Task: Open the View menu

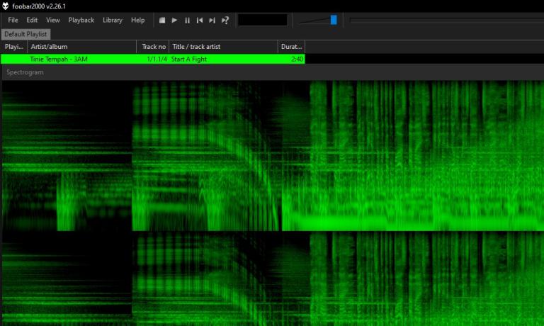Action: pos(52,20)
